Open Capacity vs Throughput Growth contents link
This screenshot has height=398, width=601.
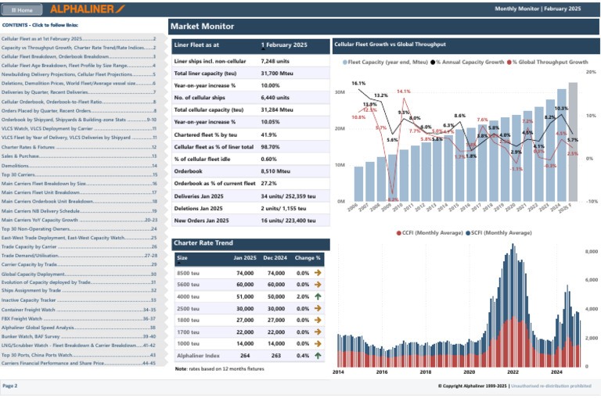(78, 48)
